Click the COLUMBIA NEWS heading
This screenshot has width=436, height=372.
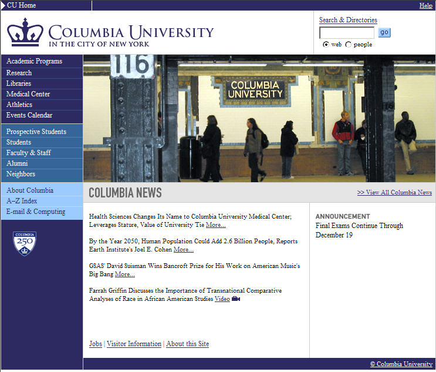(125, 193)
